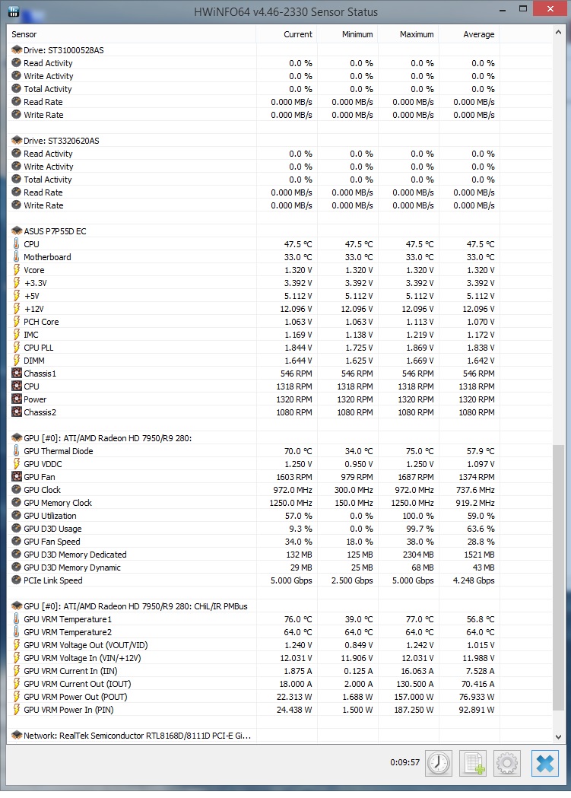Click the fan icon beside Power
The height and width of the screenshot is (798, 571).
click(16, 399)
